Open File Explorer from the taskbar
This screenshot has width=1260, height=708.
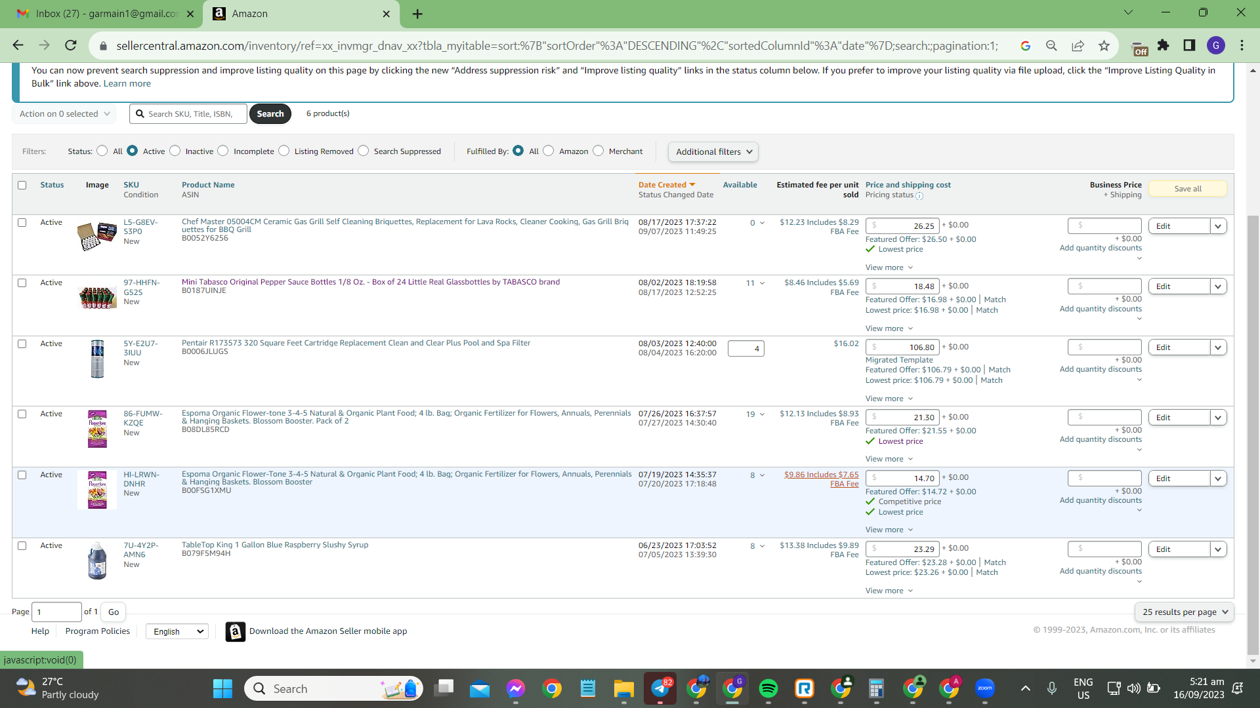tap(623, 688)
